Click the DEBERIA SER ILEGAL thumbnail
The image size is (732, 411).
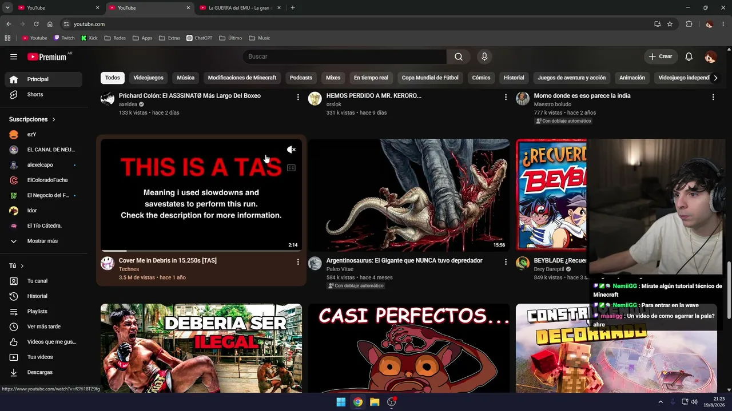201,348
